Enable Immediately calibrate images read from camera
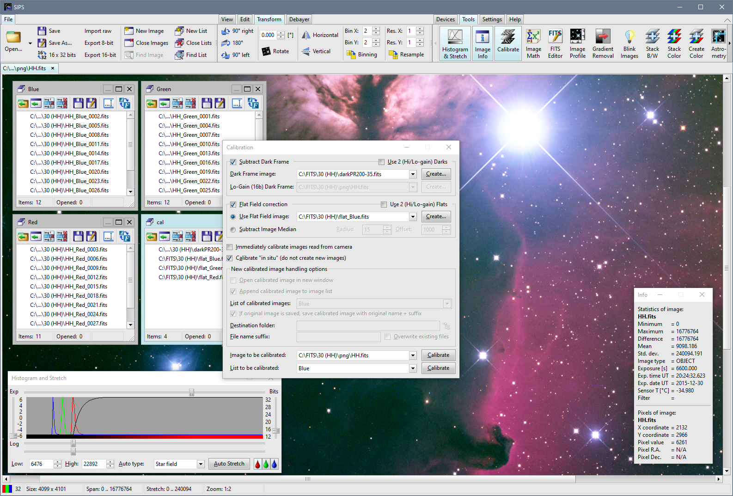Screen dimensions: 733x496 (x=230, y=247)
